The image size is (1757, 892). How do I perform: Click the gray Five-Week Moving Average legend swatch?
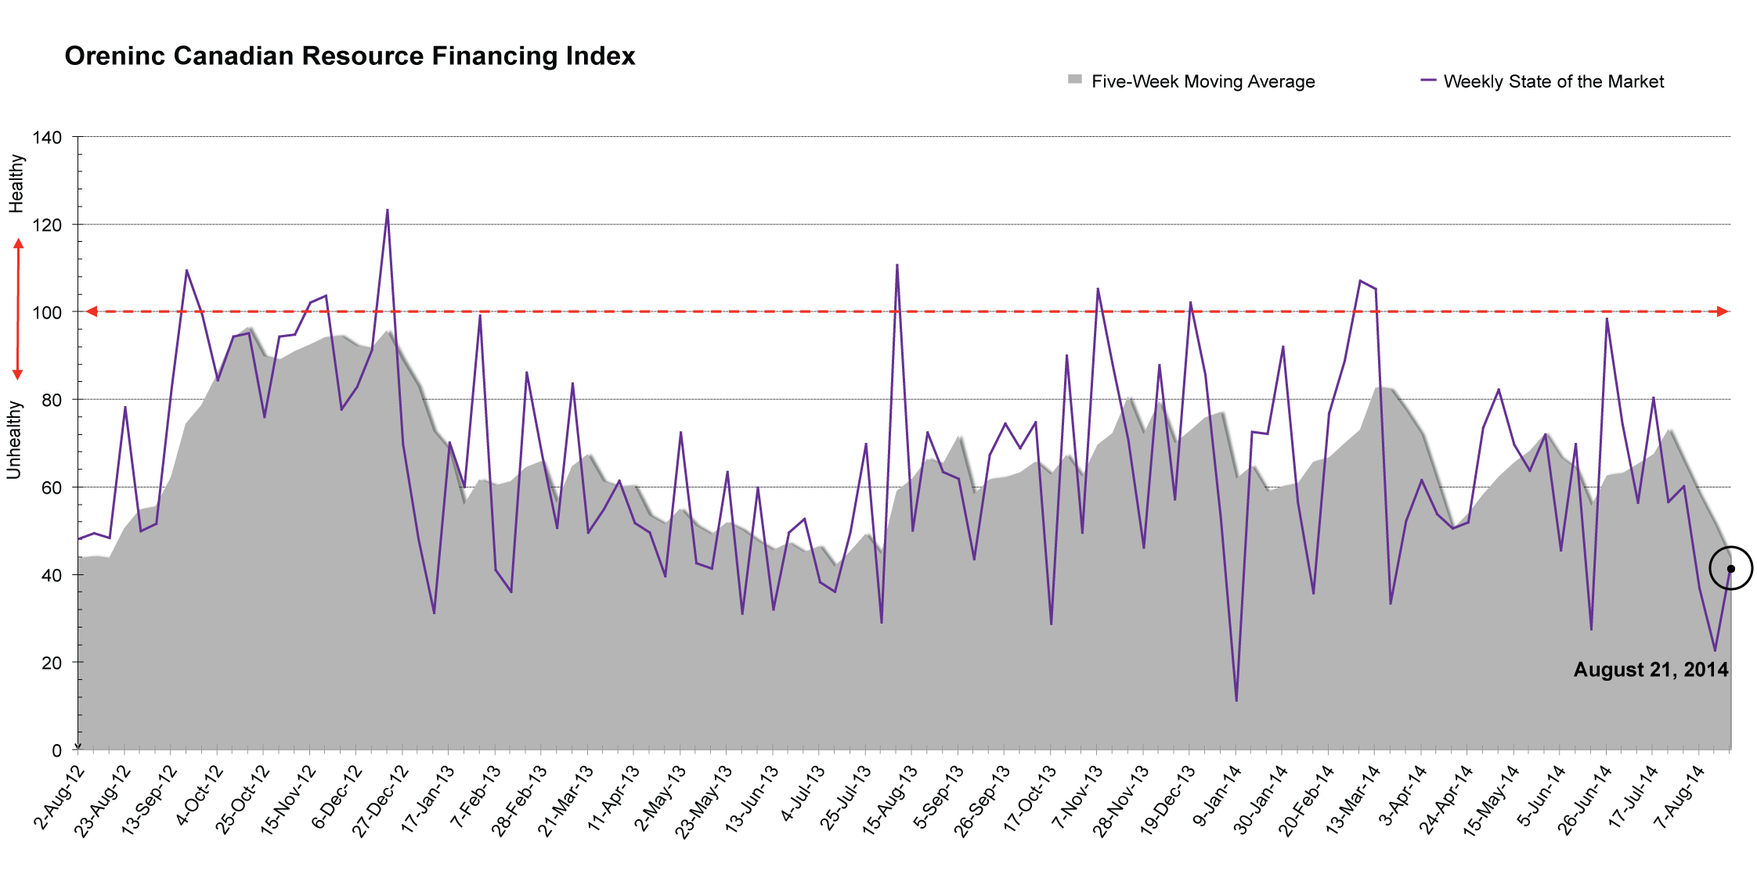tap(1075, 79)
